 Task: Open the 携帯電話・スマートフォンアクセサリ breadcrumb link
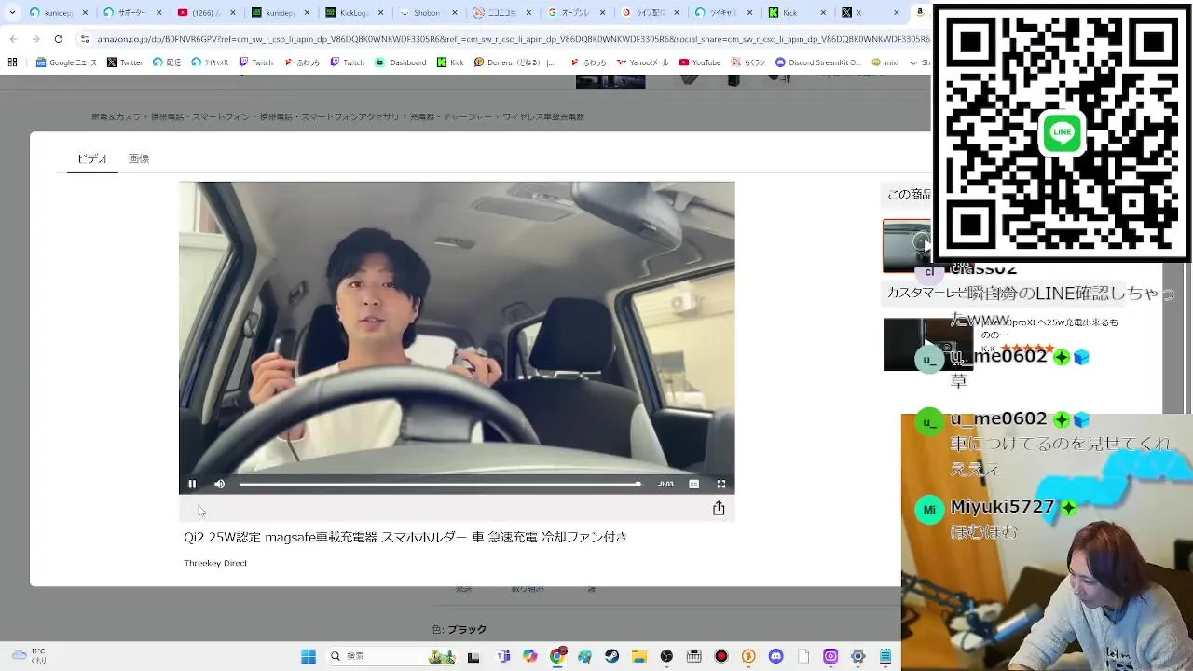pos(329,117)
